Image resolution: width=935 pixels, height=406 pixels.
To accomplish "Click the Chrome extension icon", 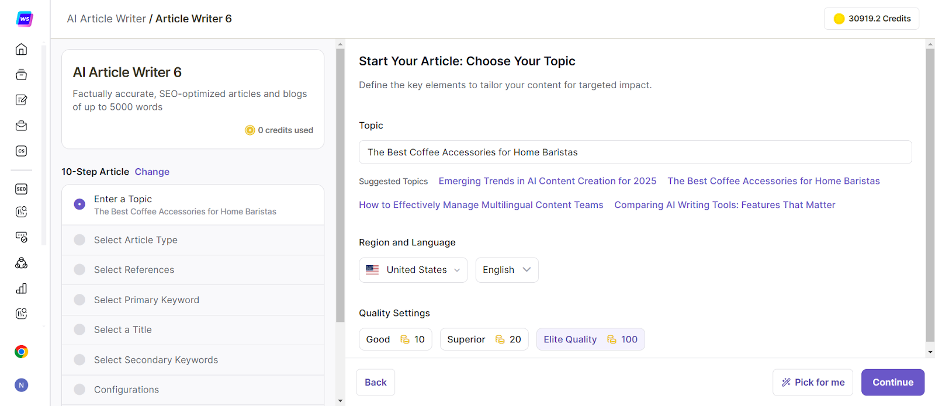I will point(22,352).
